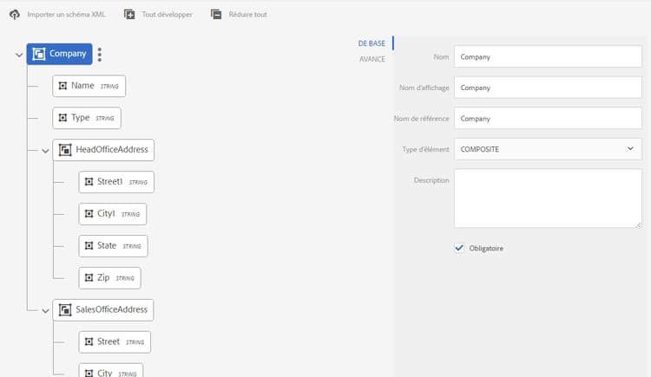Select the State string tree node

click(x=113, y=246)
